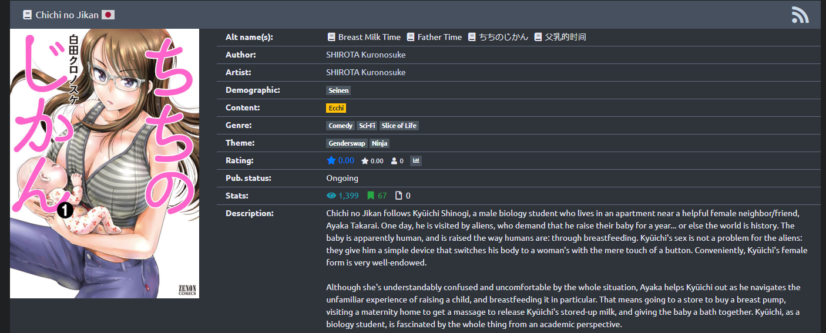Click the Japanese flag icon in title bar
826x333 pixels.
pyautogui.click(x=108, y=15)
